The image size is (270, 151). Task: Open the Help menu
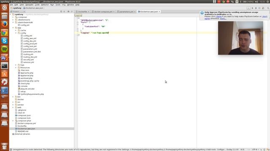point(78,5)
